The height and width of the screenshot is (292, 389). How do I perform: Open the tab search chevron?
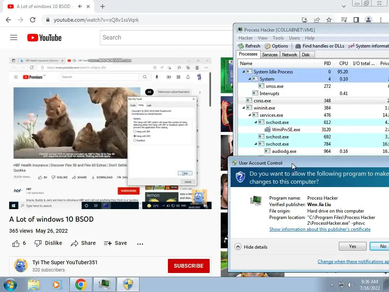(343, 6)
